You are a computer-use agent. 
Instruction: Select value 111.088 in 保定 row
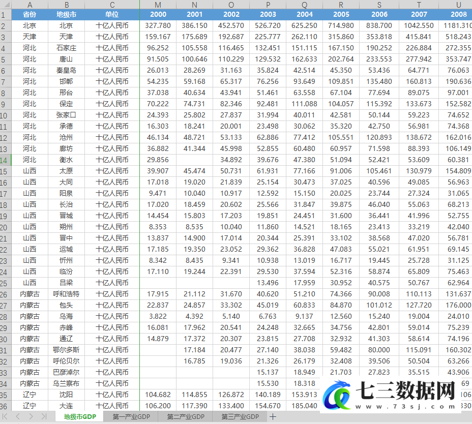click(304, 104)
